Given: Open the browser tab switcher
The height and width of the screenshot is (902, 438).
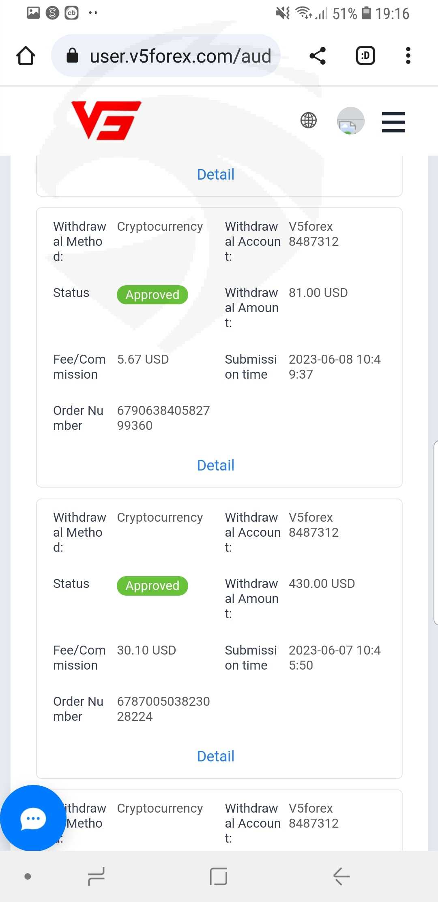Looking at the screenshot, I should (x=365, y=56).
